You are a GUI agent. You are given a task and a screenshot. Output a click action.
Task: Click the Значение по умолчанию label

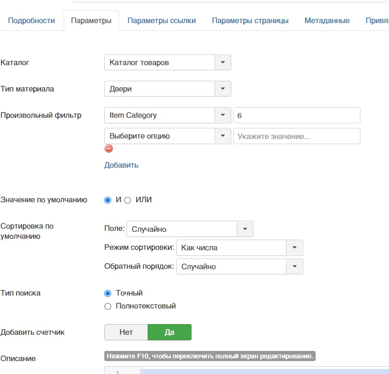(44, 200)
